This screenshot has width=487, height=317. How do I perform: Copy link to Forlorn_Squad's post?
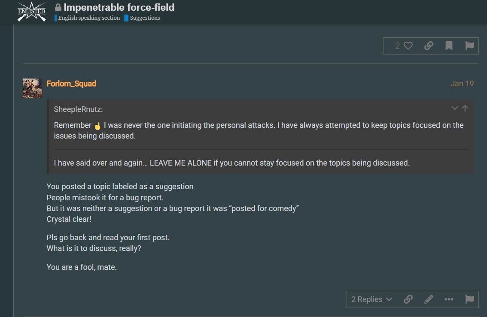pos(408,299)
